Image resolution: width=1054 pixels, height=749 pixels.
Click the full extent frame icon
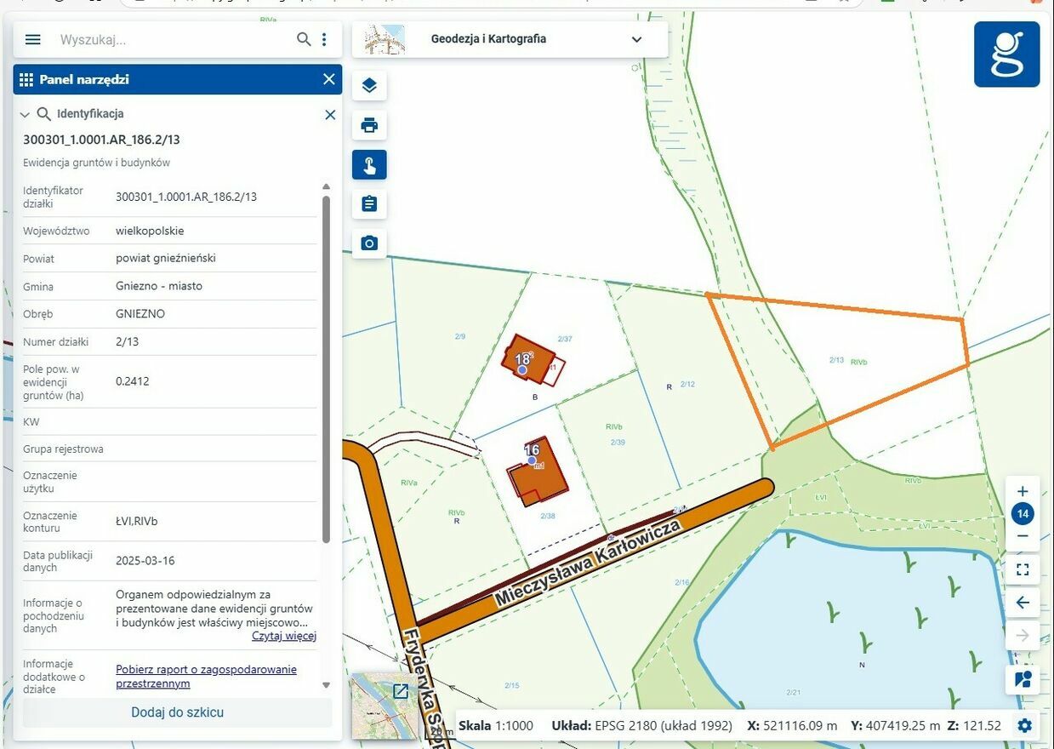tap(1023, 569)
